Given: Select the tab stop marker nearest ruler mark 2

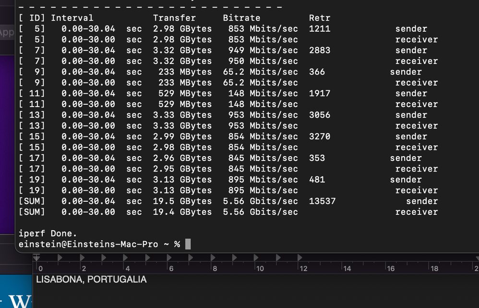Looking at the screenshot, I should [x=82, y=258].
